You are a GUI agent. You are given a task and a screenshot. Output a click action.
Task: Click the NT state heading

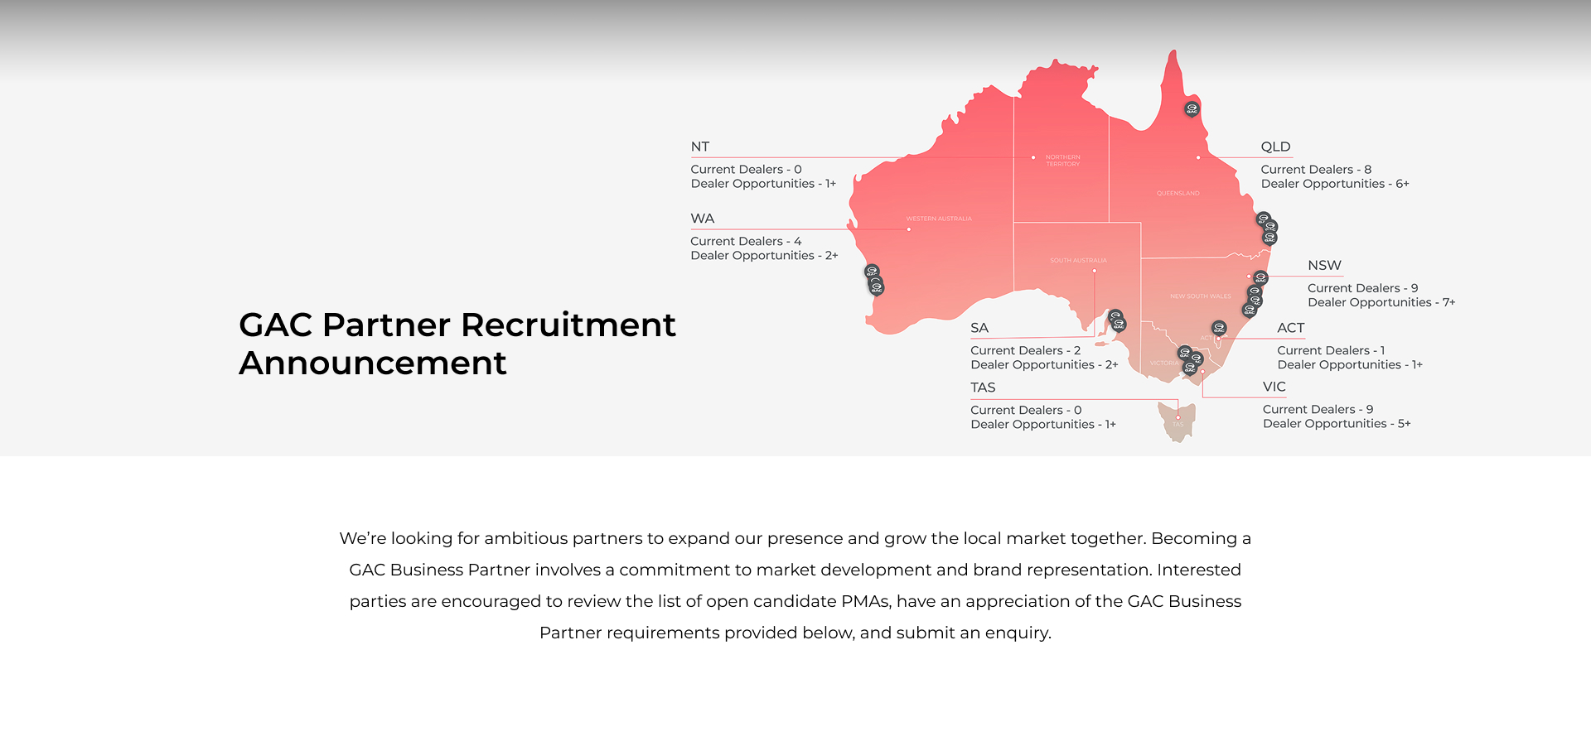coord(700,147)
